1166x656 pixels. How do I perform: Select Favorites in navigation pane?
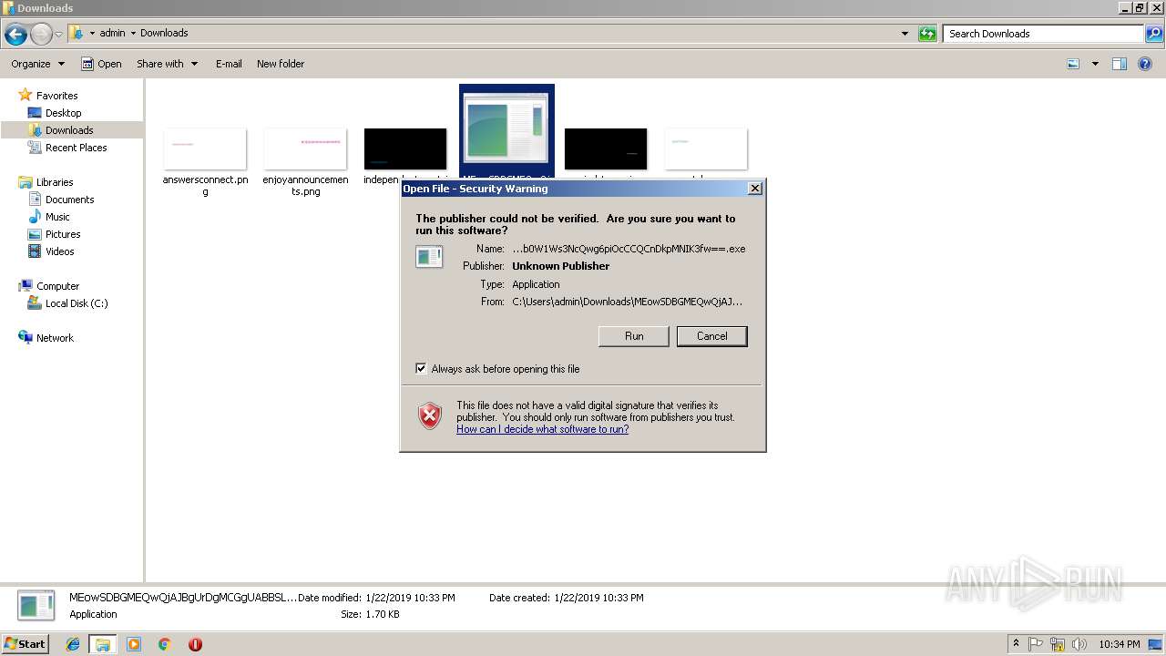point(56,96)
